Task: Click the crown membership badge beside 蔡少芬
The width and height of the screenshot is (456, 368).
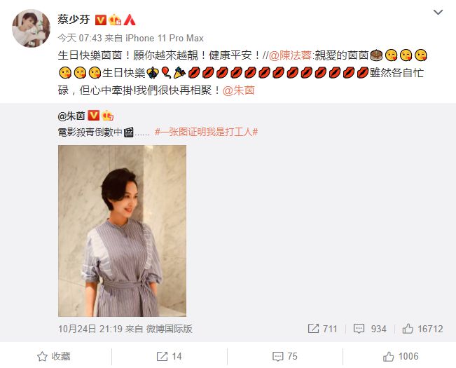Action: 115,20
